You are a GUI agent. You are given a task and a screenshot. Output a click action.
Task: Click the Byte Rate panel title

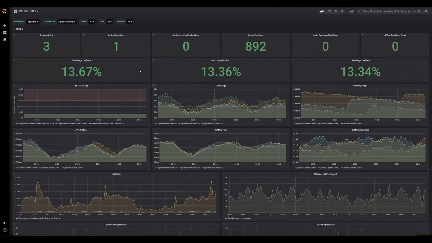point(116,174)
